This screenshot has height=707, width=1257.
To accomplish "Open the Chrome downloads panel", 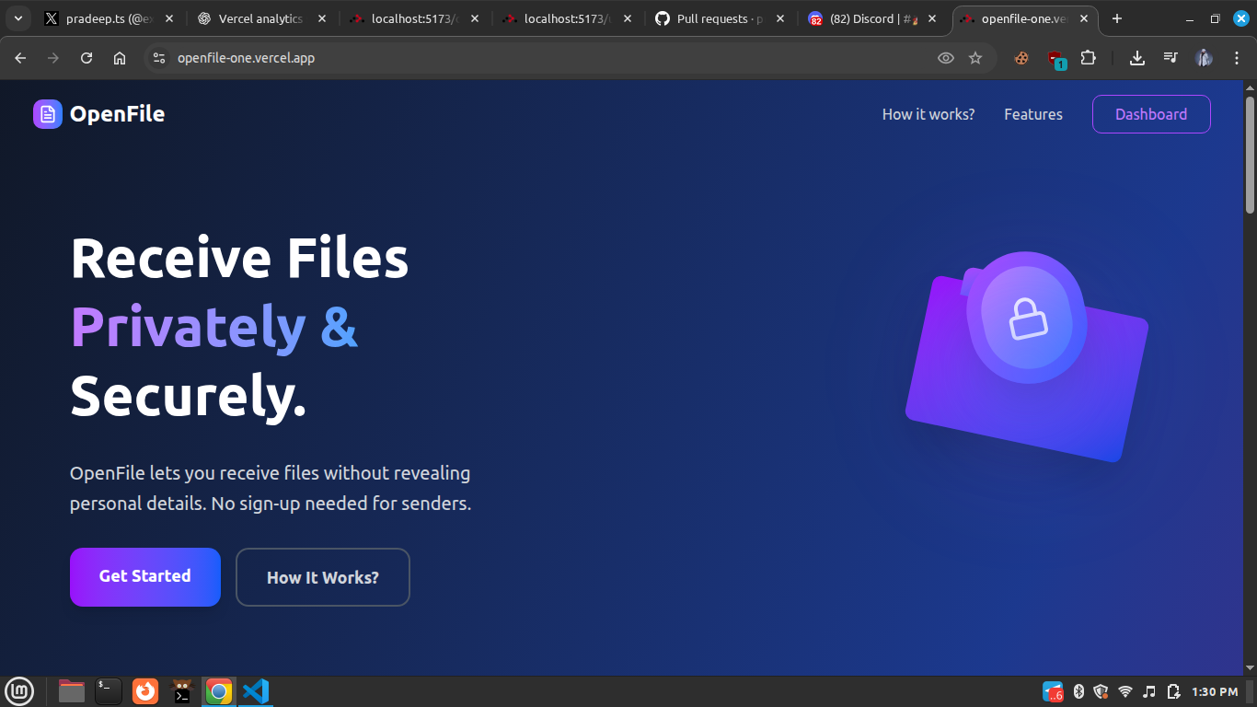I will 1137,58.
